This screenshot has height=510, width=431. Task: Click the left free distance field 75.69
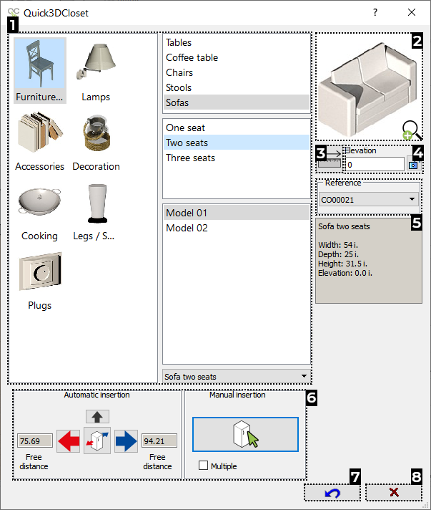coord(35,441)
